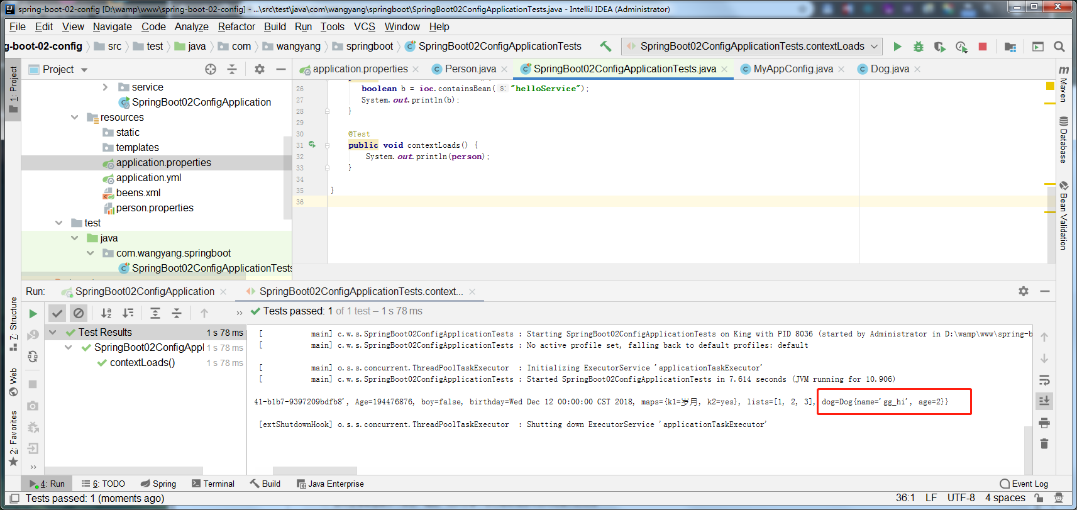
Task: Select contextLoads() test result
Action: [142, 363]
